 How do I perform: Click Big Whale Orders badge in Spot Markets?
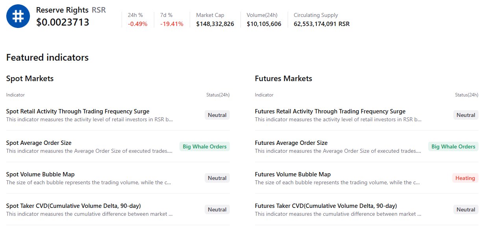click(x=204, y=146)
